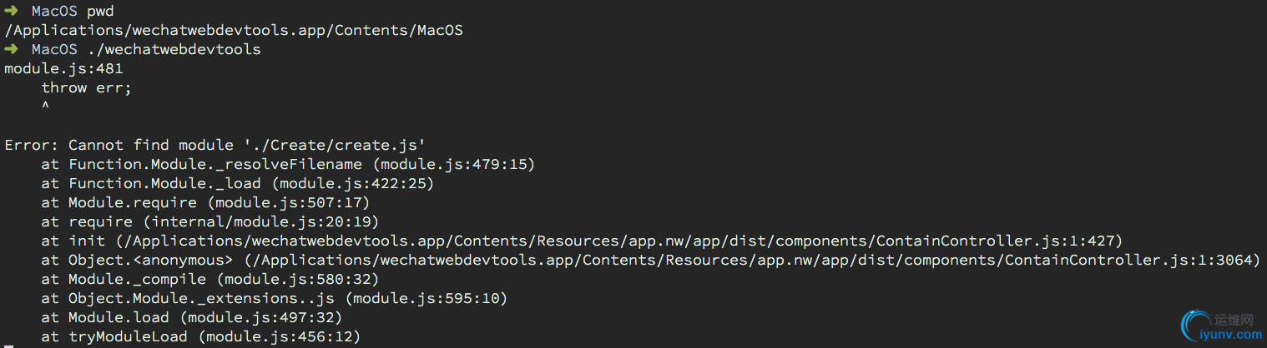Open the iyunv.com watermark link
Viewport: 1267px width, 348px height.
(x=1229, y=335)
